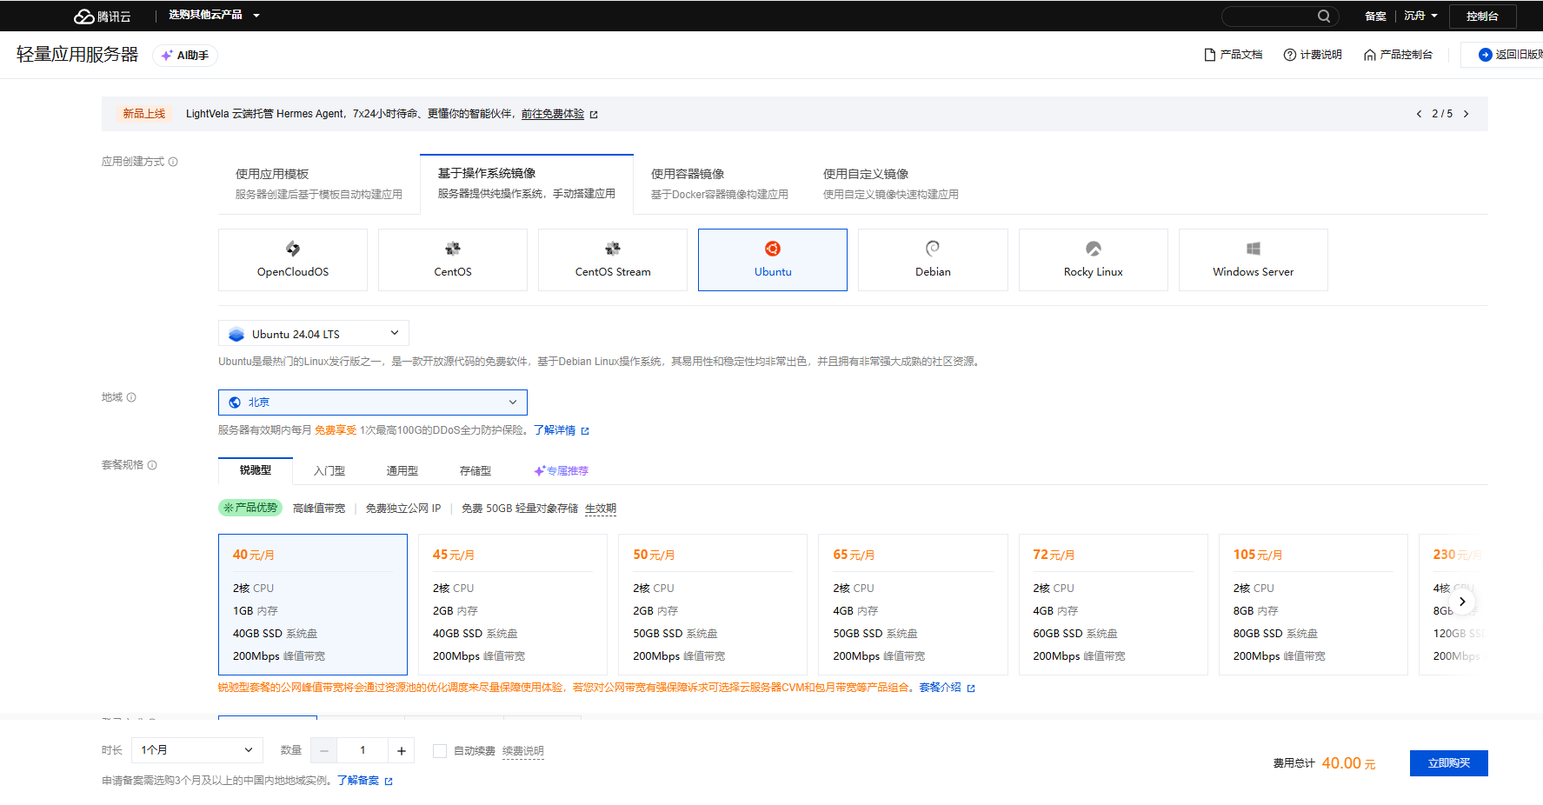The image size is (1543, 805).
Task: Show next announcement banner
Action: click(x=1467, y=114)
